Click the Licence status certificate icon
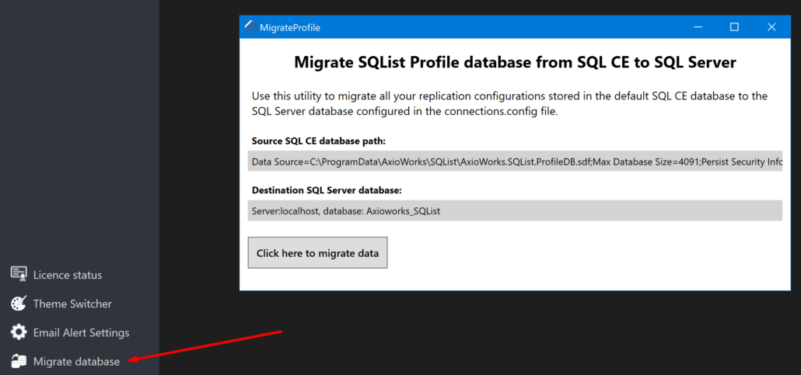The height and width of the screenshot is (375, 801). tap(19, 274)
